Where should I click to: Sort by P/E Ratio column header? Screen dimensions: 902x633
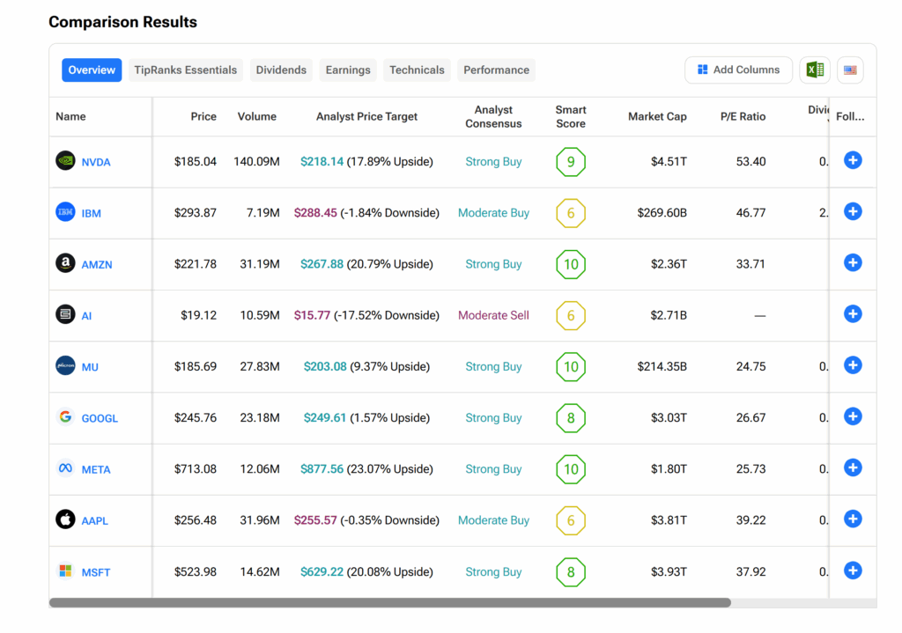coord(743,116)
